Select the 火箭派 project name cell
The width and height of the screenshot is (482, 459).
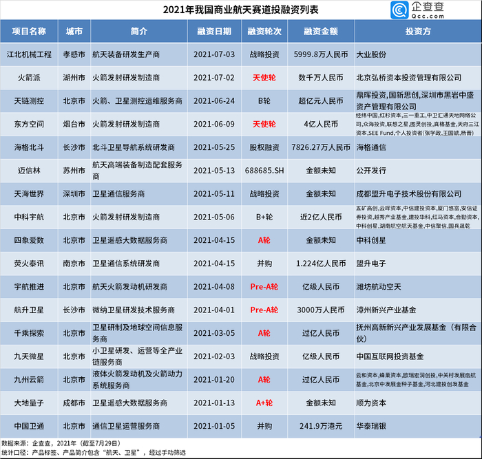coord(29,78)
